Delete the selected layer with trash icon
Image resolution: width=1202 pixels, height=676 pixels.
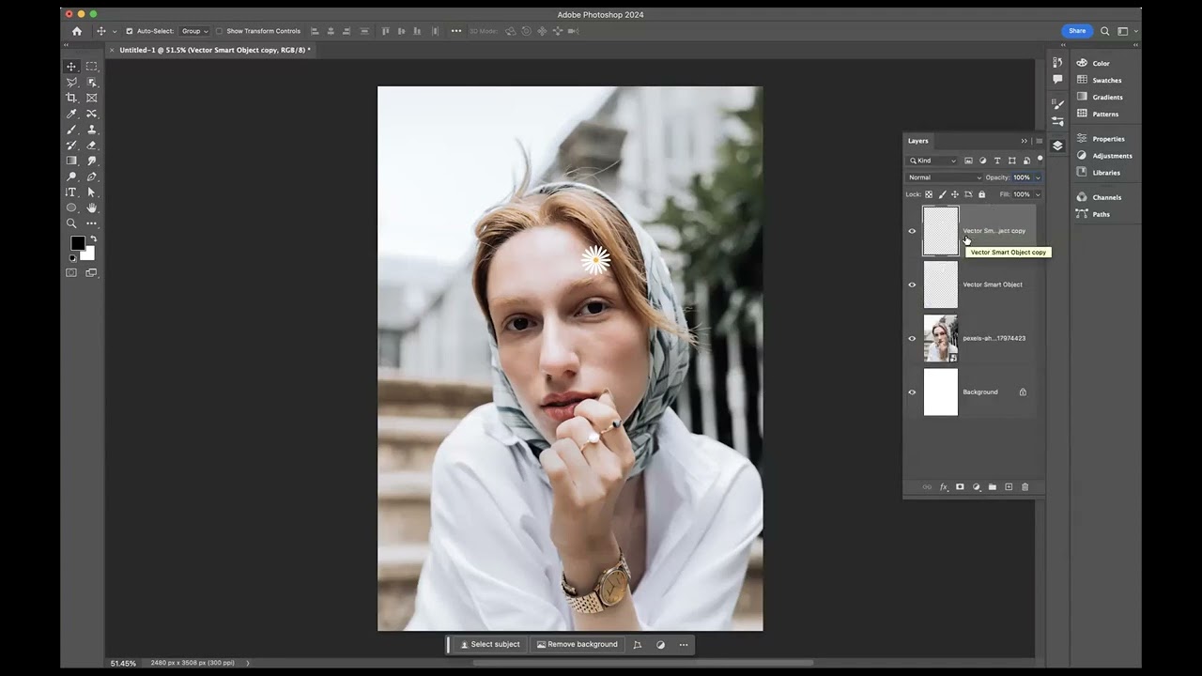pyautogui.click(x=1025, y=487)
